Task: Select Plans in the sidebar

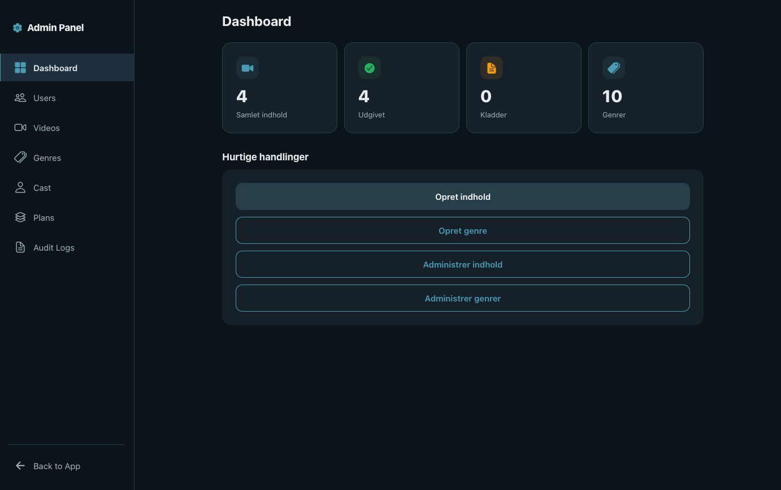Action: click(67, 217)
